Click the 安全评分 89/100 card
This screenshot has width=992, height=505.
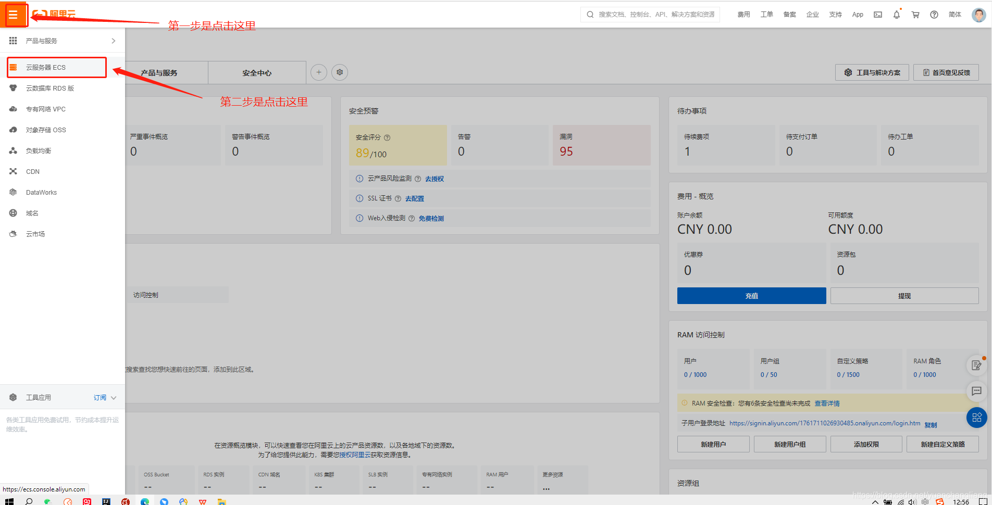398,145
